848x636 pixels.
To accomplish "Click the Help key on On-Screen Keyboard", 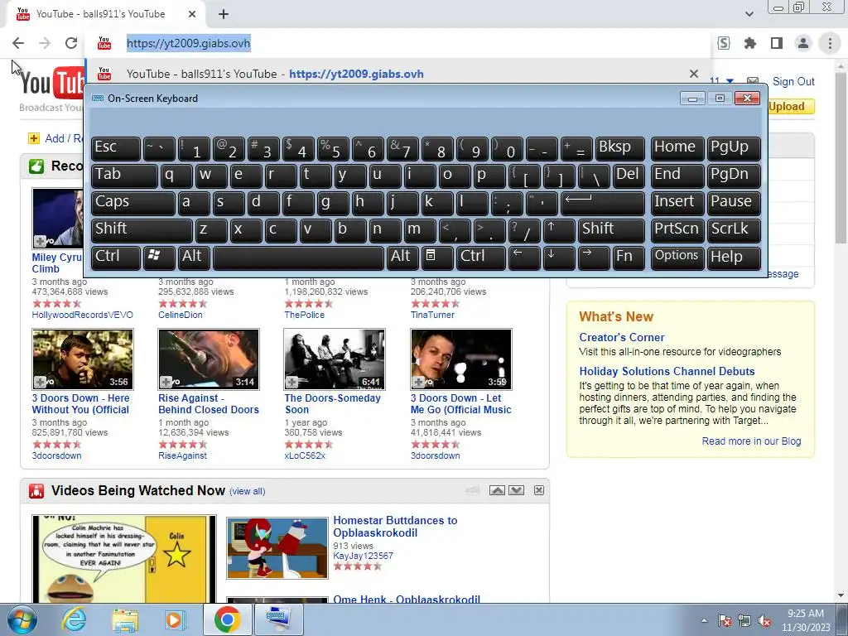I will pos(734,257).
